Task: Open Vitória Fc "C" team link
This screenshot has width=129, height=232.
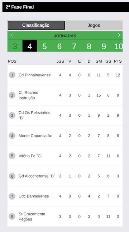Action: [x=30, y=156]
